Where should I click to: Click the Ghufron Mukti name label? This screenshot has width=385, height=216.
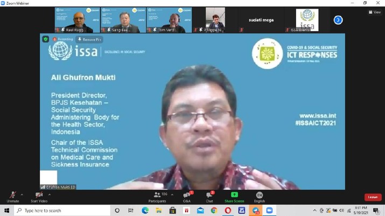pos(58,187)
